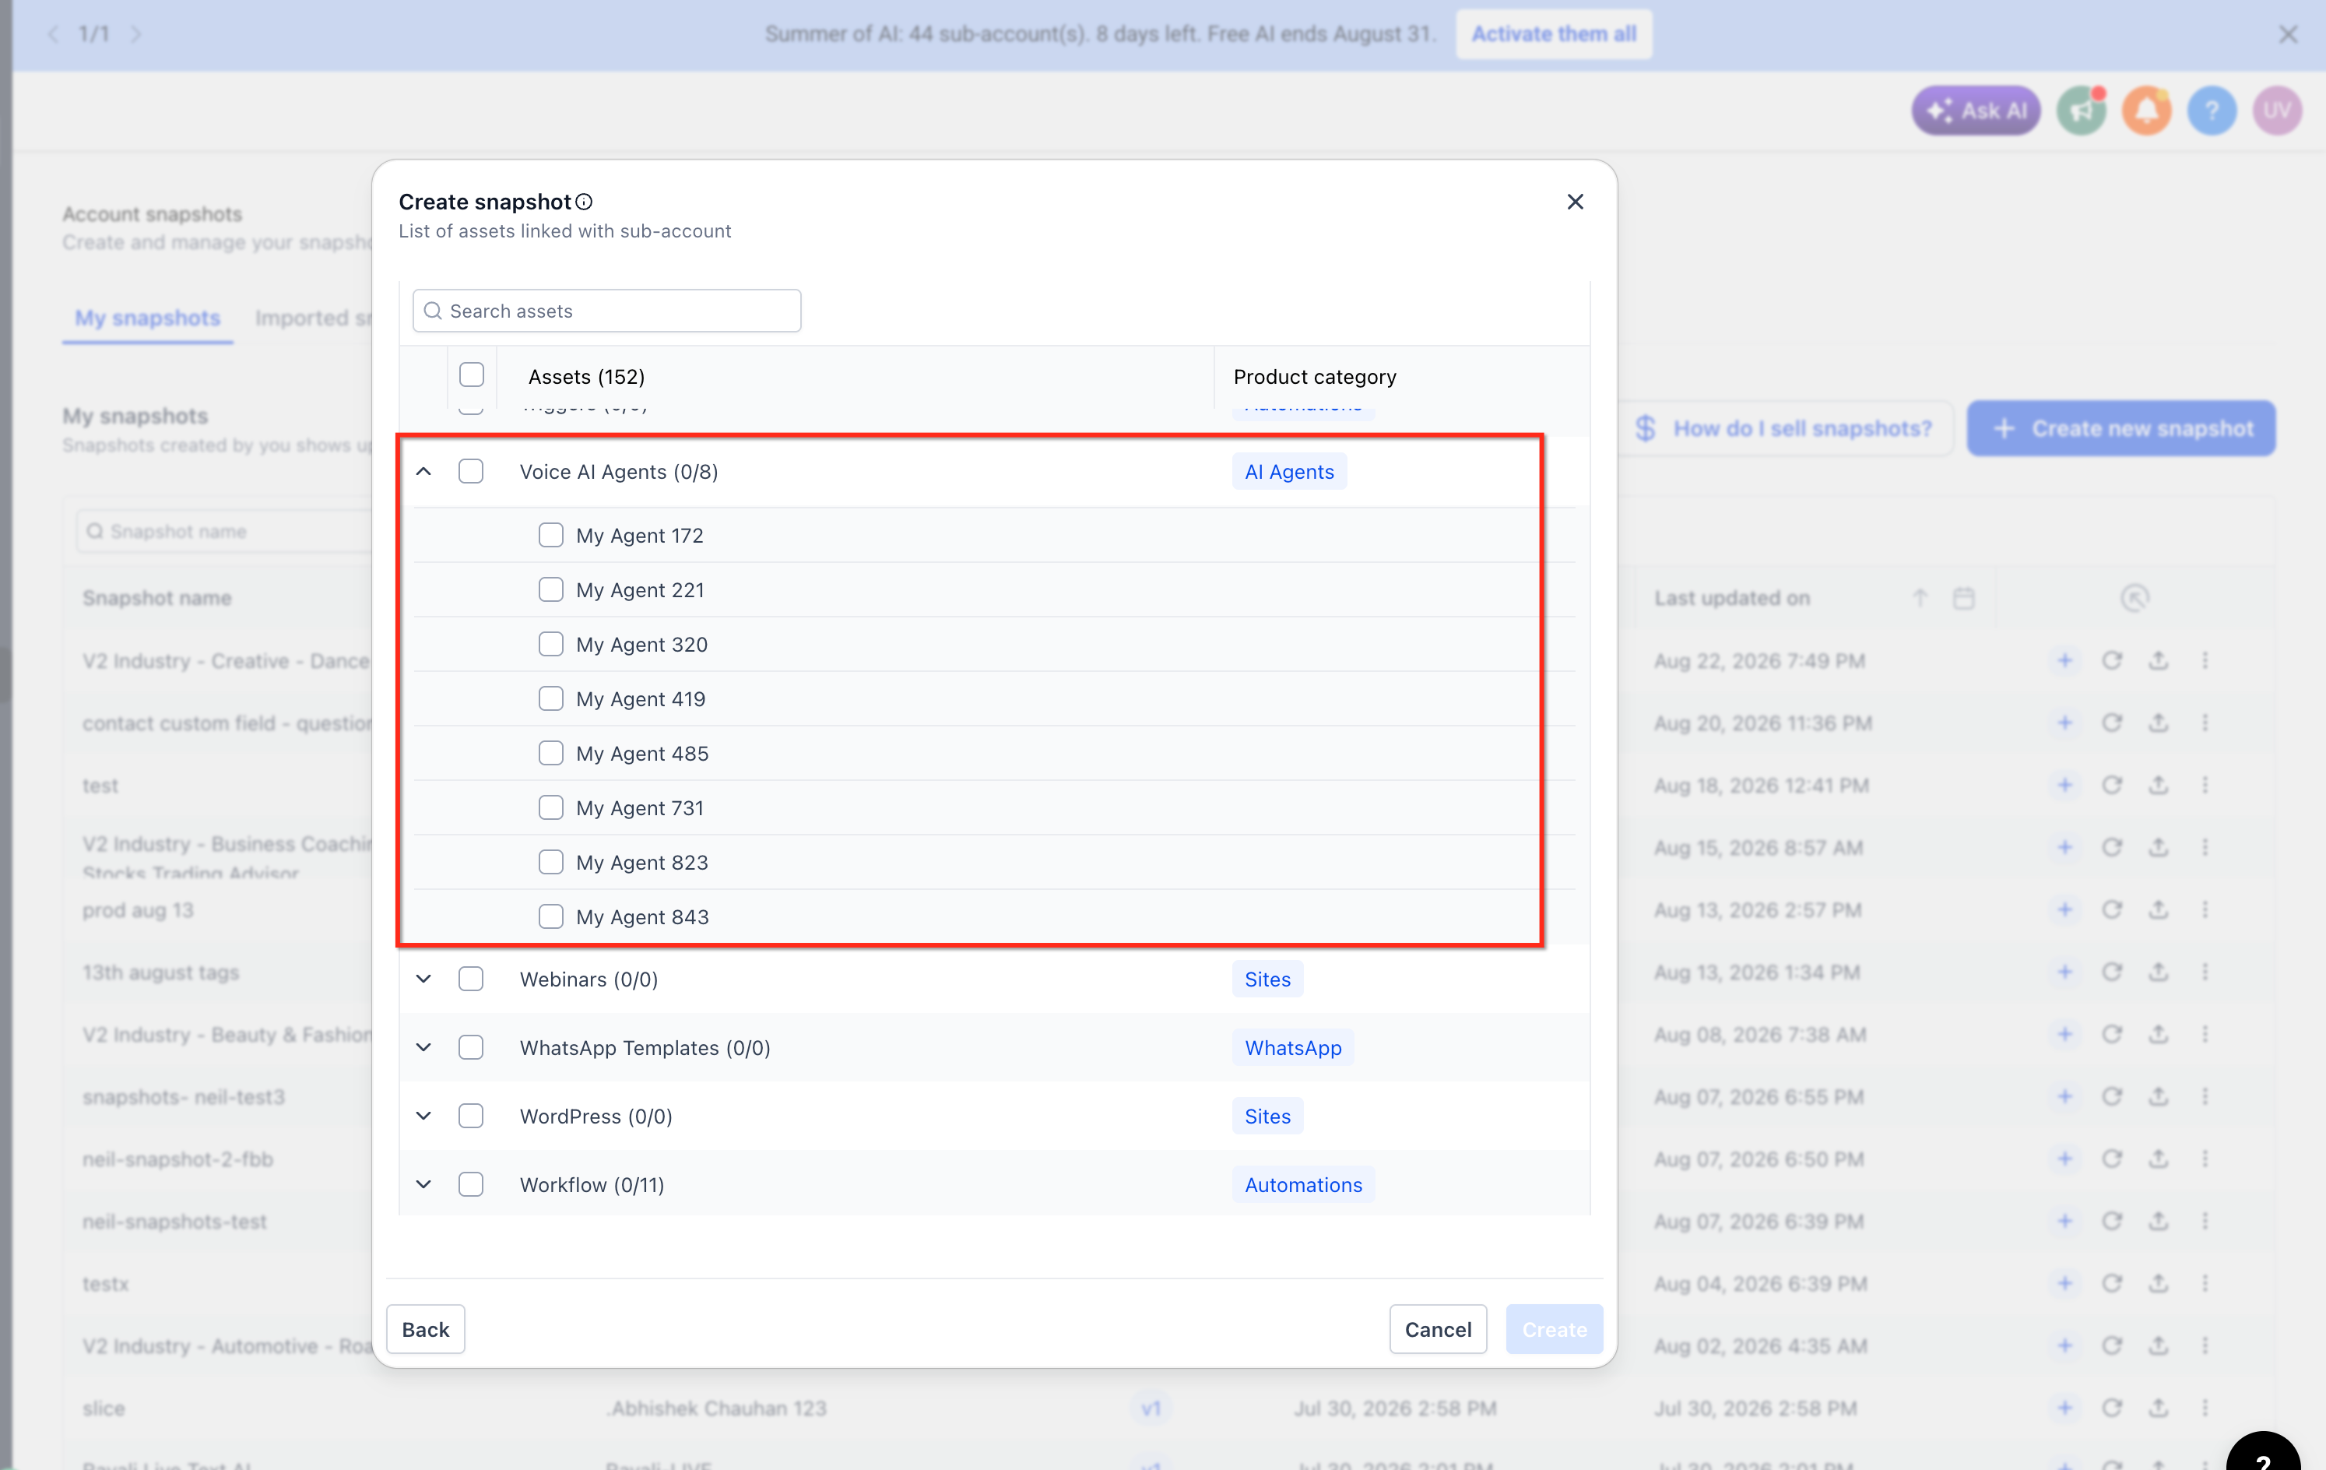
Task: Click Create new snapshot button
Action: 2121,428
